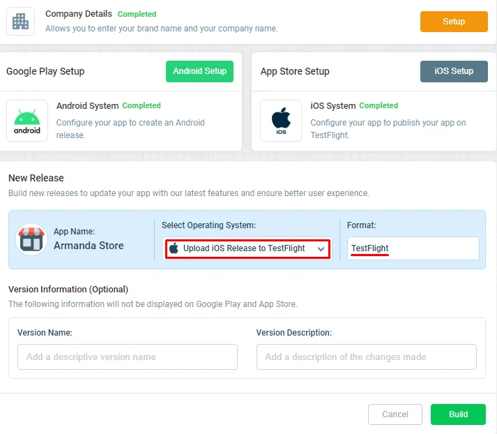The image size is (497, 434).
Task: Select the Google Play Setup heading
Action: 45,71
